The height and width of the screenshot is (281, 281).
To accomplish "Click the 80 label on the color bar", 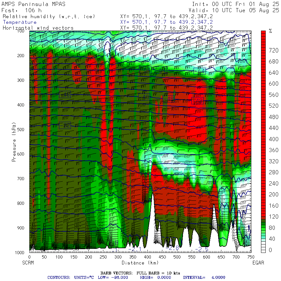I will pyautogui.click(x=272, y=228).
